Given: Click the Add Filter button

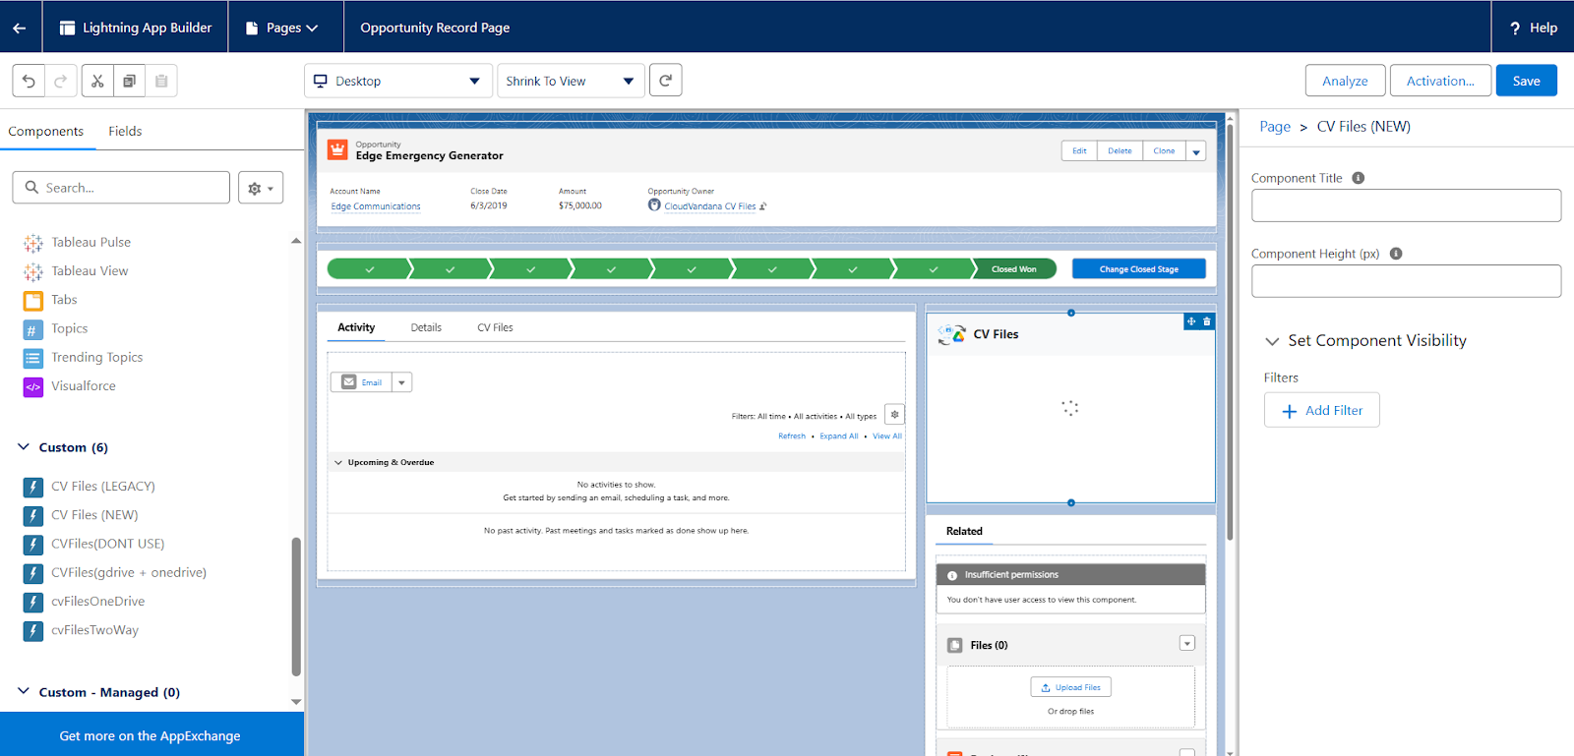Looking at the screenshot, I should click(1322, 410).
